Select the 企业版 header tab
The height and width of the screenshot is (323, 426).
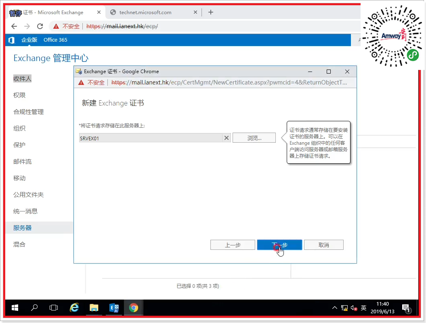(29, 40)
